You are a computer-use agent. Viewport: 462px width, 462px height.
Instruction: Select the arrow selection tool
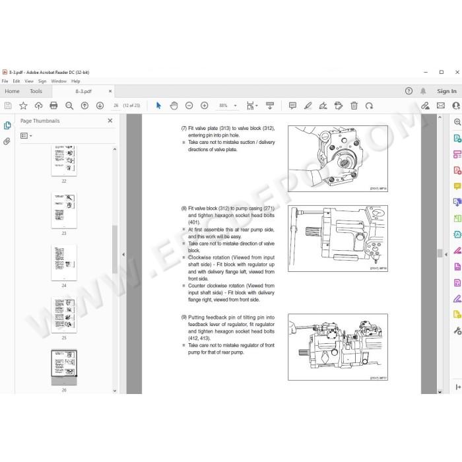(x=158, y=106)
